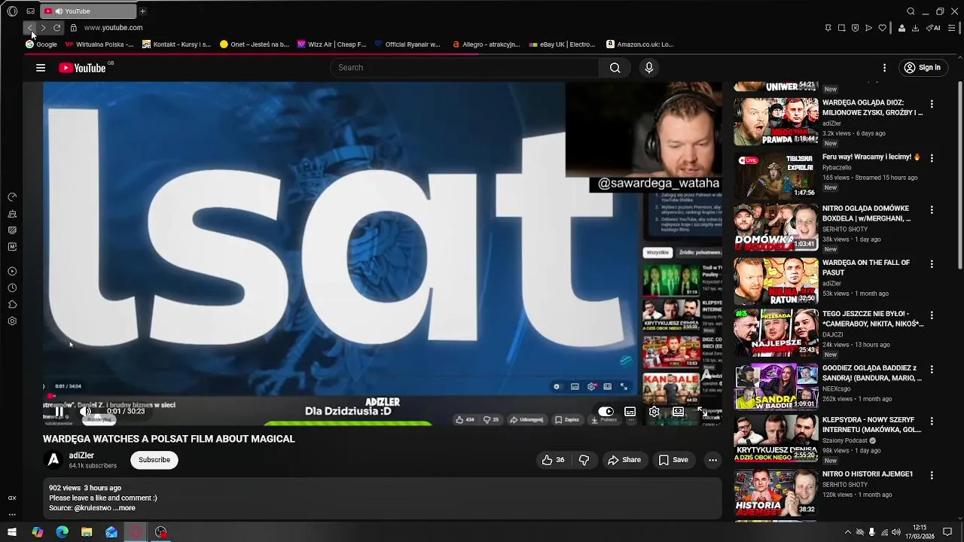Open options for KLEPSYDRA video
Viewport: 964px width, 542px height.
(932, 421)
